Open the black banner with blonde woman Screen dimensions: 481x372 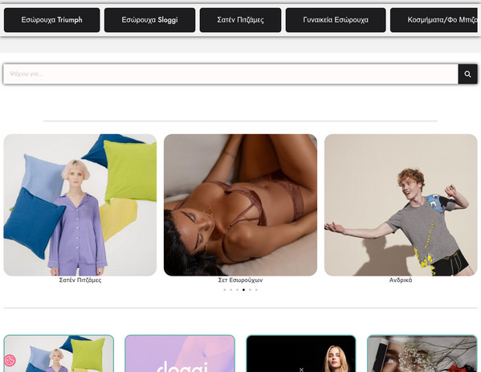(301, 354)
